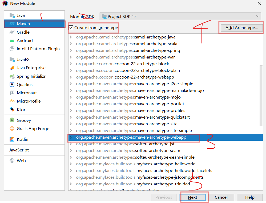Click the archetype list vertical scrollbar

261,96
